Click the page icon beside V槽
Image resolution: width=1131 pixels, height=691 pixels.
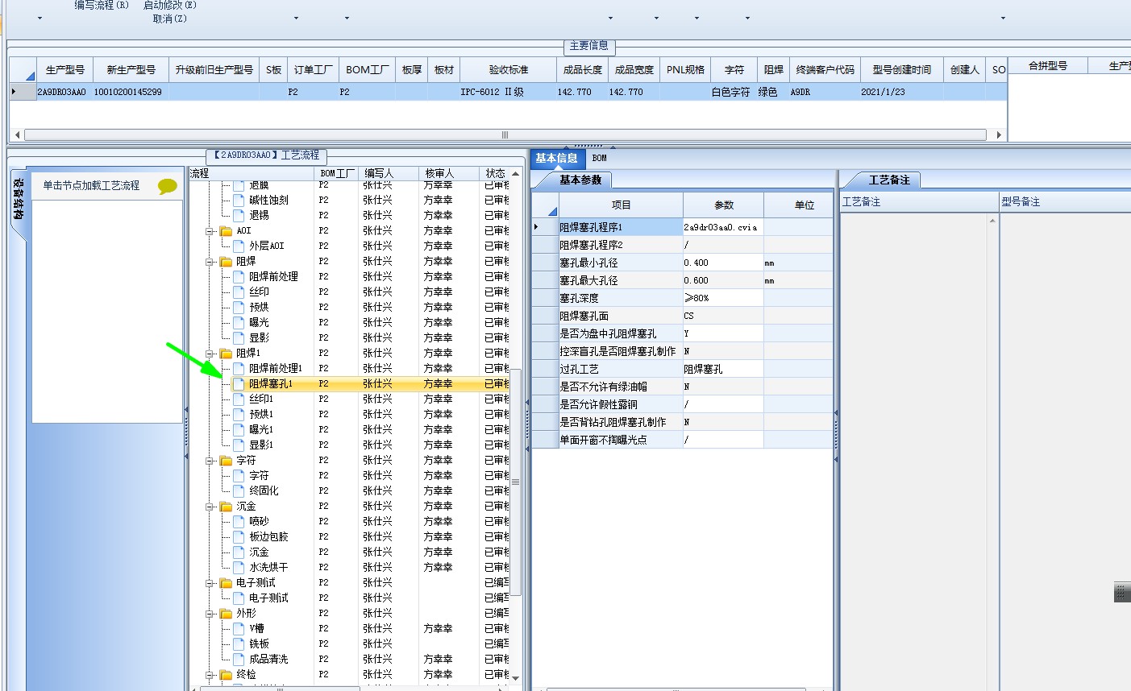(239, 629)
